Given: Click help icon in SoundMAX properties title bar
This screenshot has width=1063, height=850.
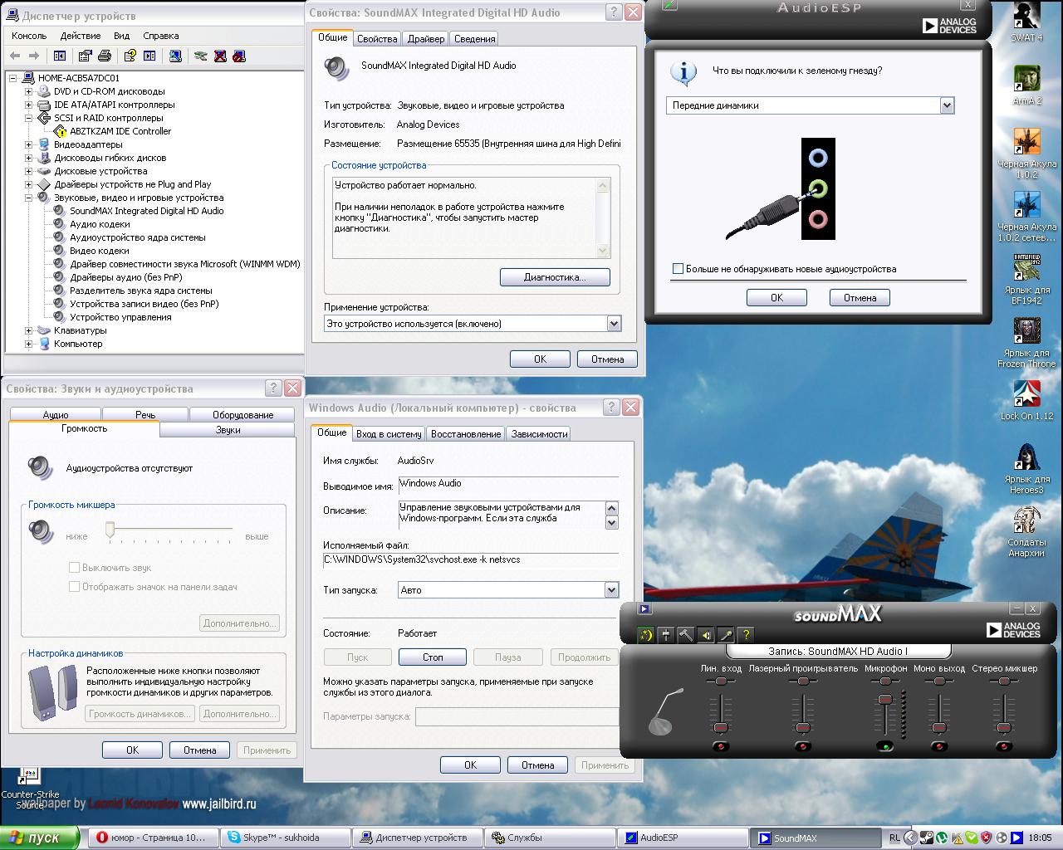Looking at the screenshot, I should tap(614, 12).
